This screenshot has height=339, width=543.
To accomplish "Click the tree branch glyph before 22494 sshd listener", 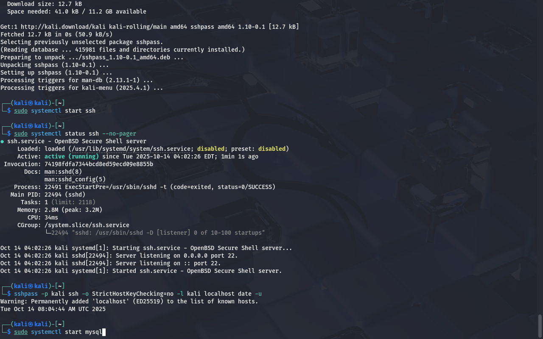I will 48,233.
